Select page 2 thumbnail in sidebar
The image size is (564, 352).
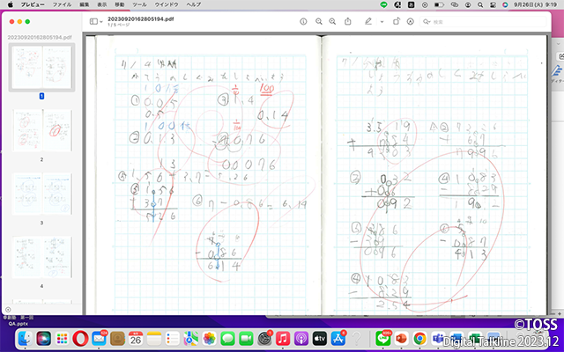point(41,130)
